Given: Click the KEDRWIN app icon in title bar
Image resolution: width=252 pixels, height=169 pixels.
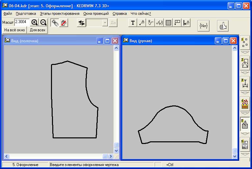Looking at the screenshot, I should click(x=5, y=6).
